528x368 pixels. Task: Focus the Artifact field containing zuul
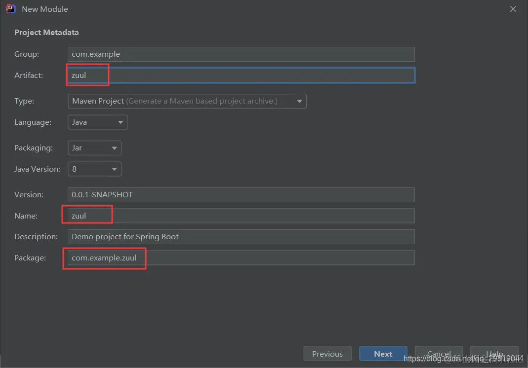pyautogui.click(x=241, y=75)
